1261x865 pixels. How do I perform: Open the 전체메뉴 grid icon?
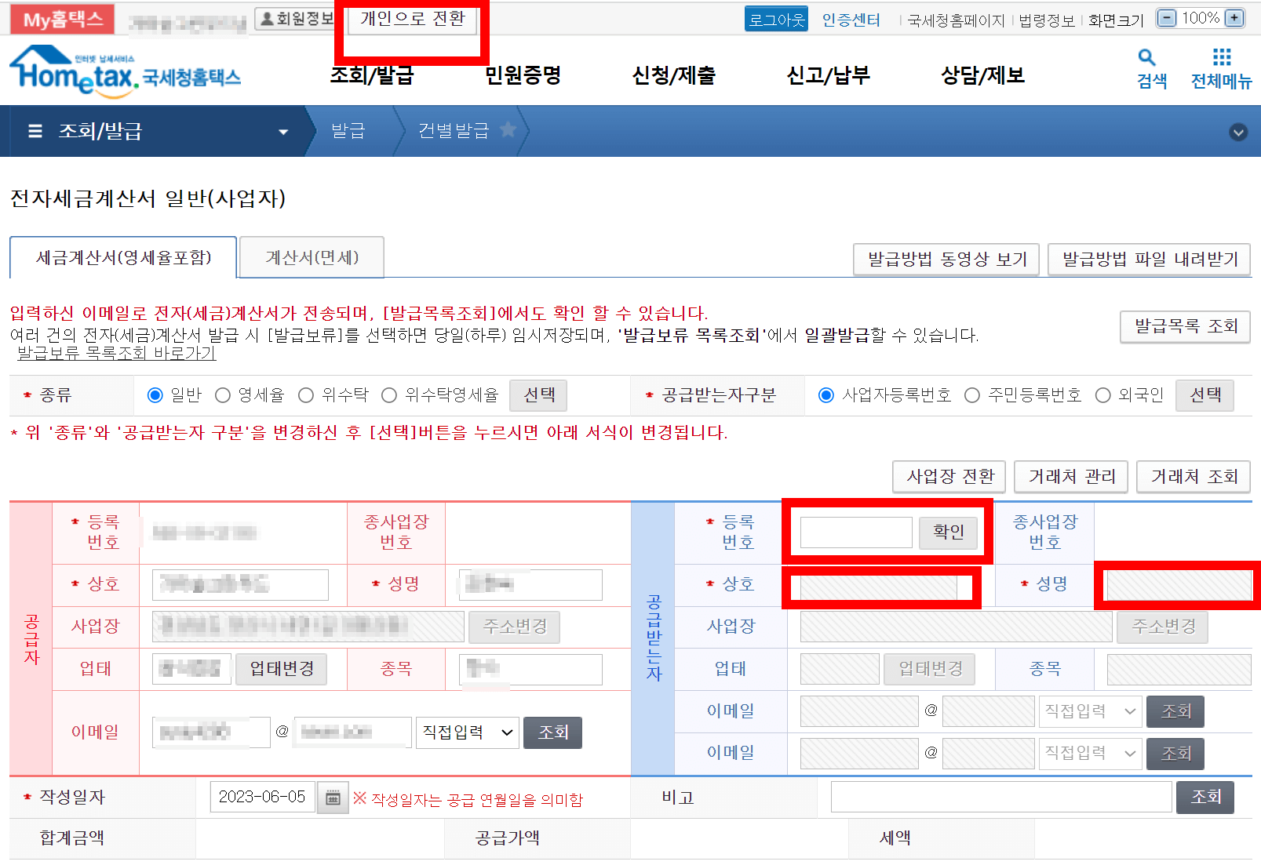1222,57
